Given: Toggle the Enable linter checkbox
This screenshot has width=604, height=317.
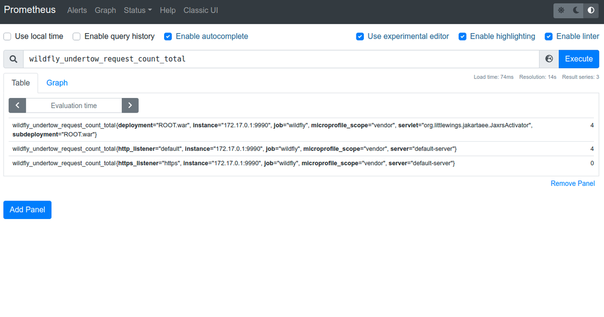Looking at the screenshot, I should point(549,36).
